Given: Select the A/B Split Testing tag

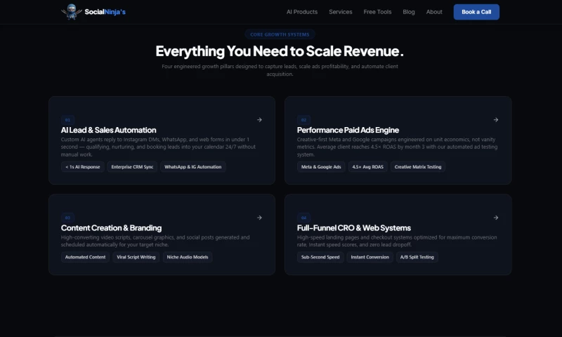Looking at the screenshot, I should [x=417, y=257].
